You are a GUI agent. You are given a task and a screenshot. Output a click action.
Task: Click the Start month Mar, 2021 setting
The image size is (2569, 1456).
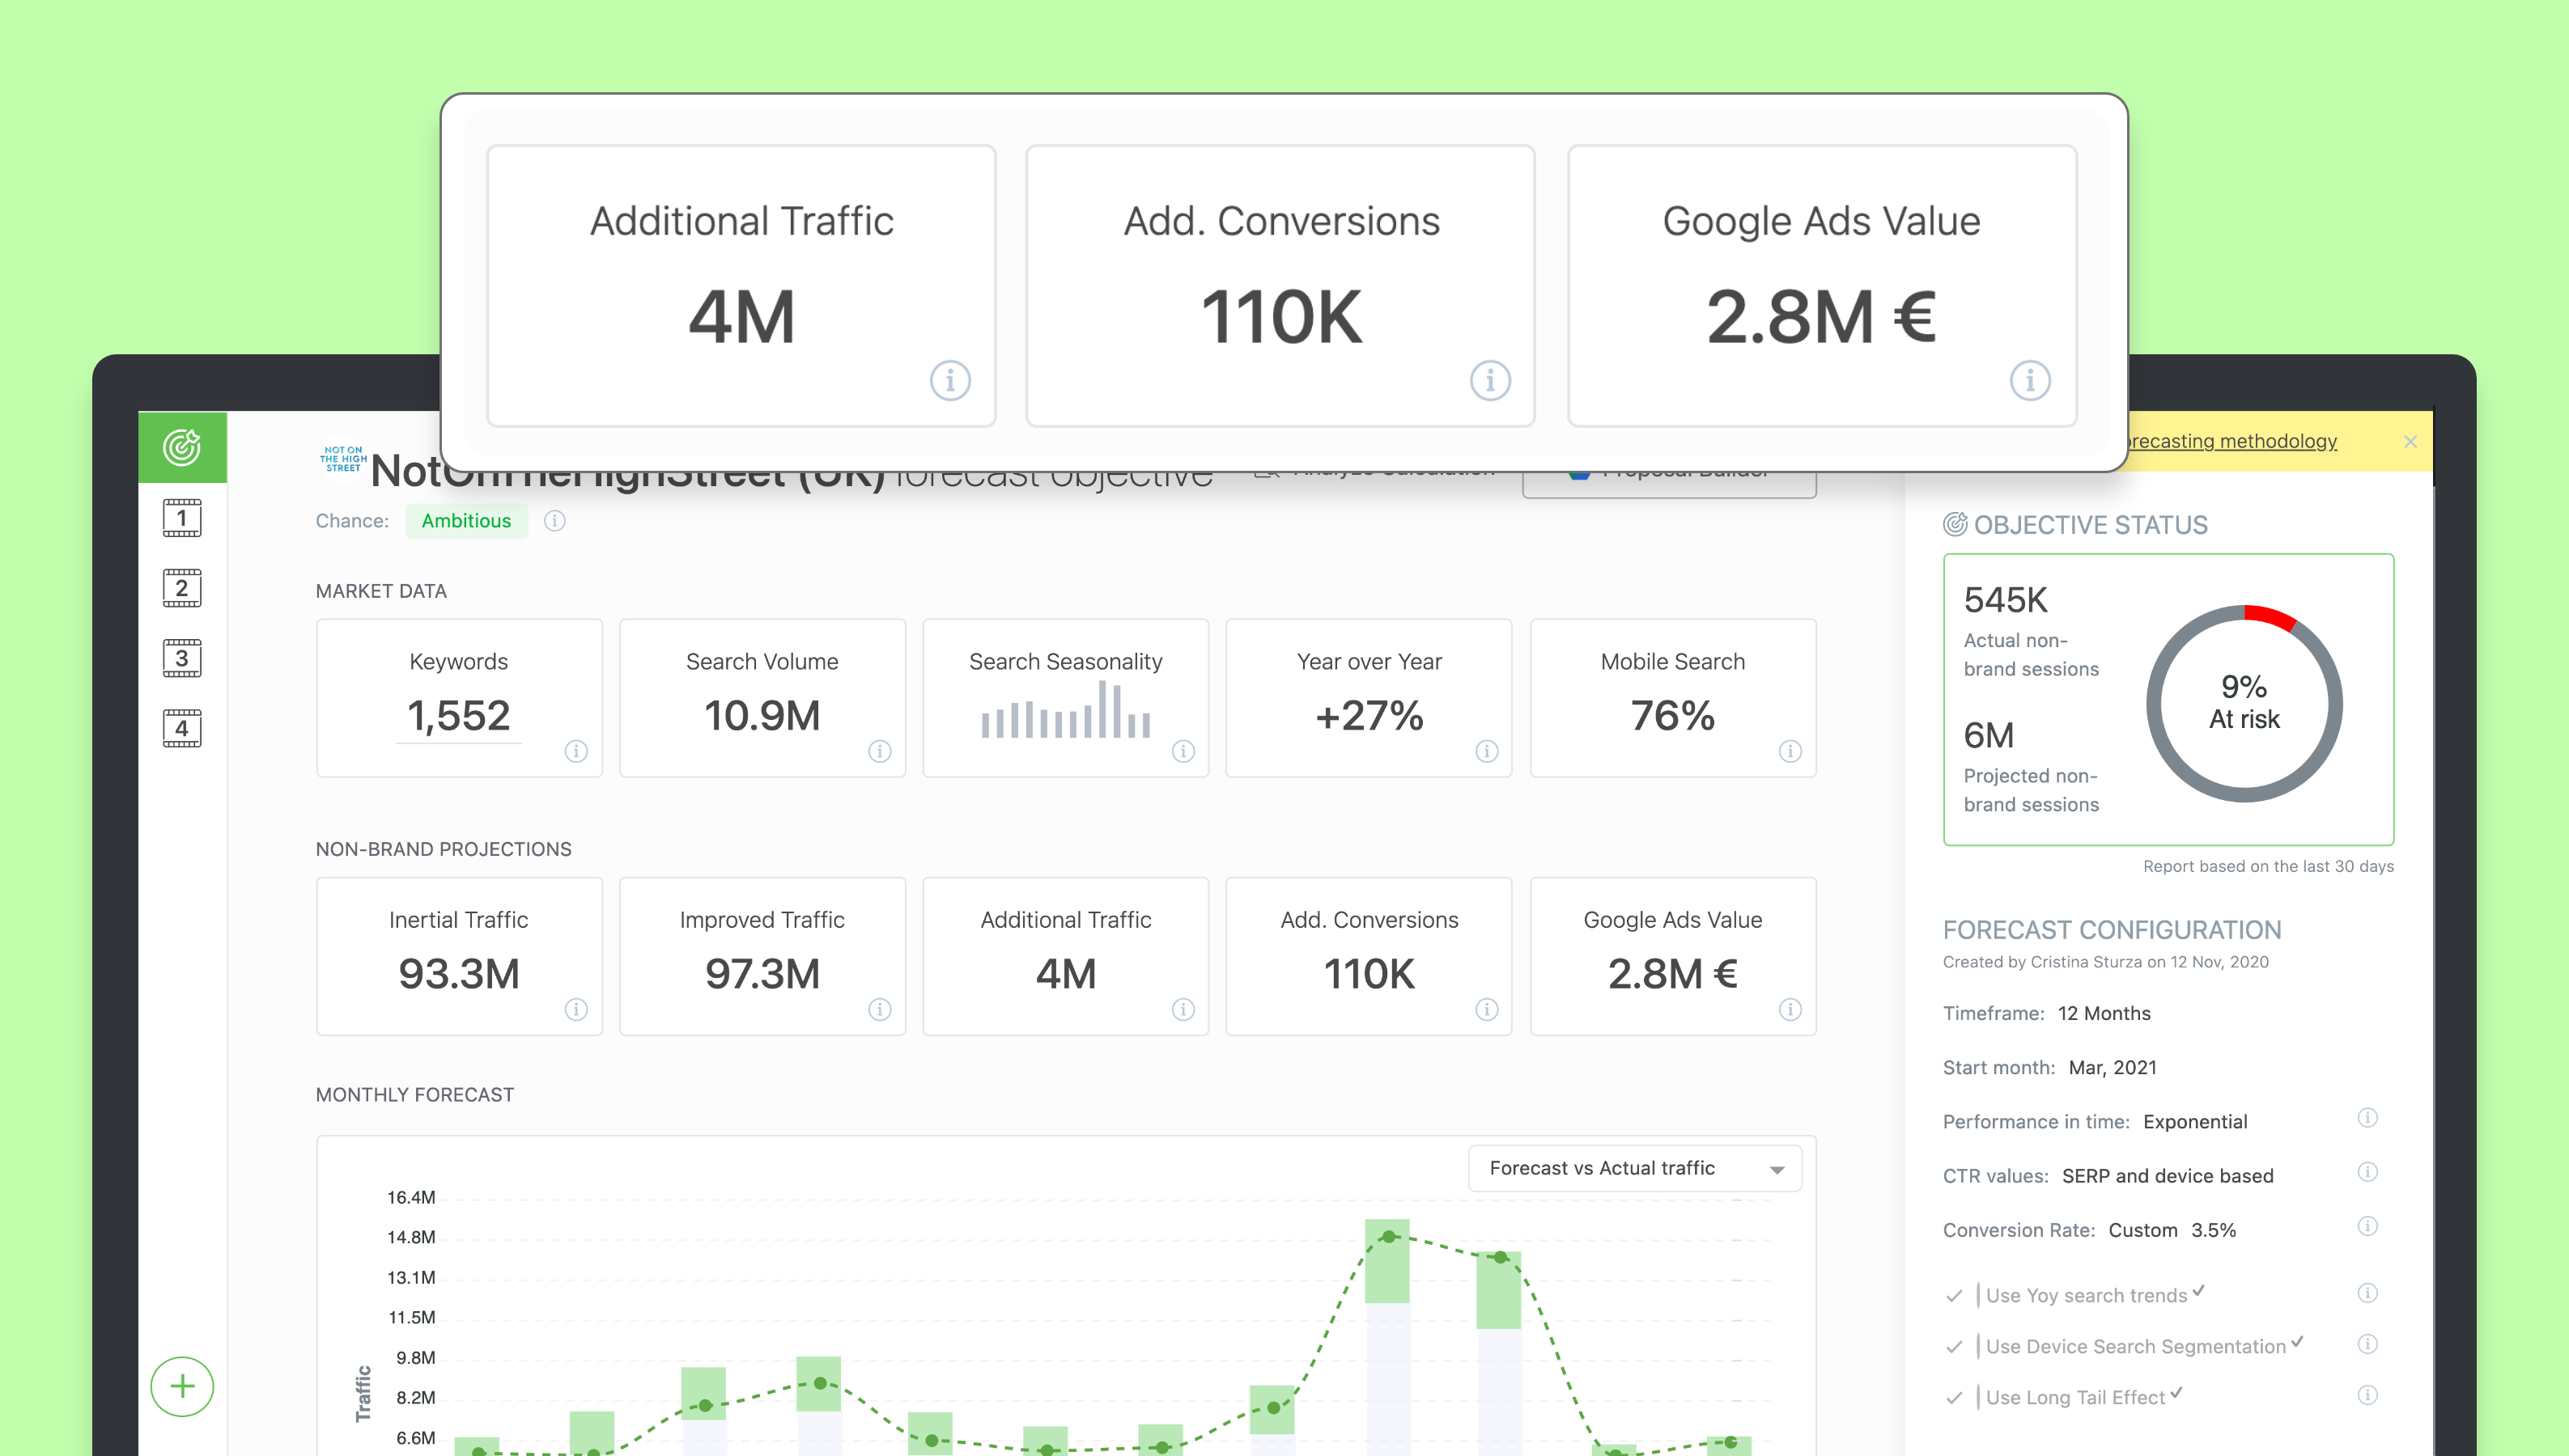click(2050, 1067)
